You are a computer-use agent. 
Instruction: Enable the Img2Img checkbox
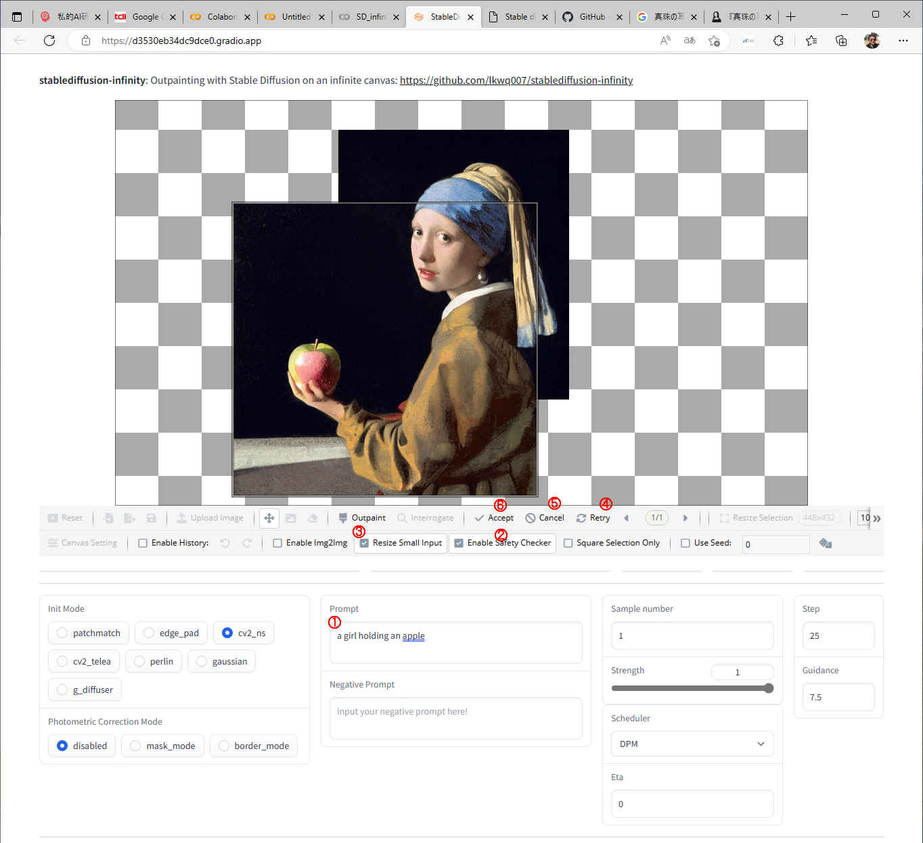point(277,543)
